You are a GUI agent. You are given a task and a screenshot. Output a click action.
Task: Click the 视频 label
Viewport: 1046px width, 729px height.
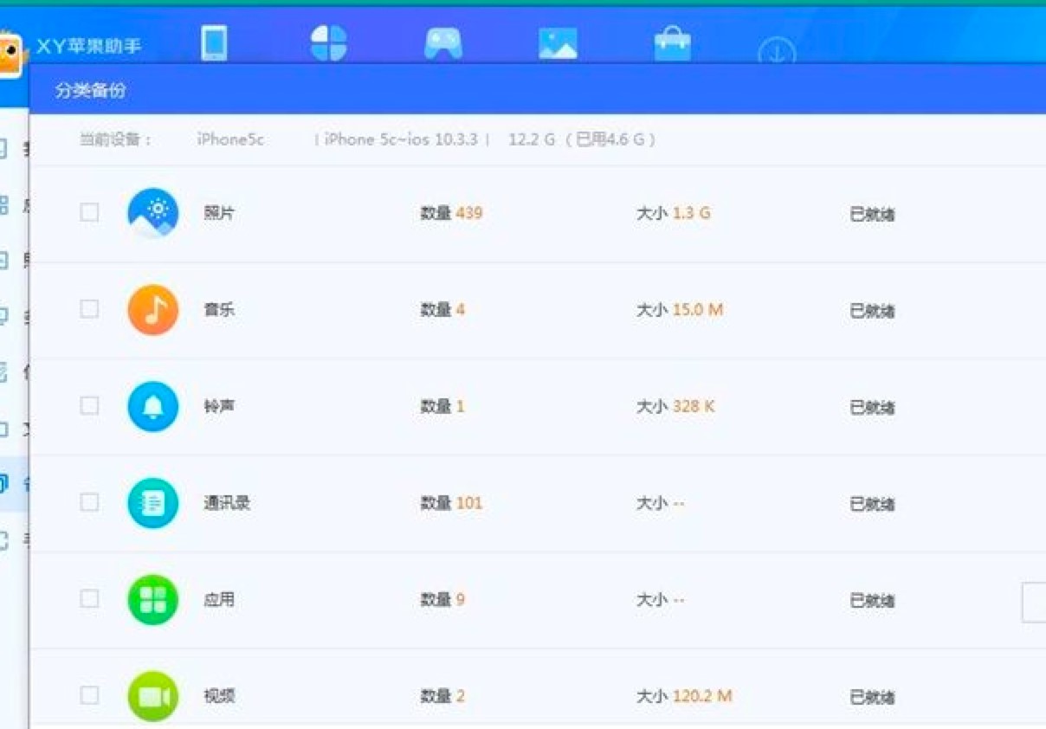(219, 696)
